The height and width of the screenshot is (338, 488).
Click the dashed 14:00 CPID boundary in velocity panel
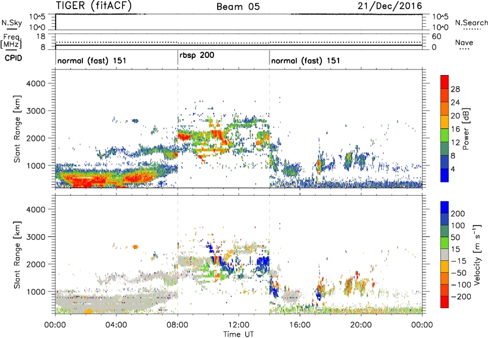pyautogui.click(x=269, y=254)
